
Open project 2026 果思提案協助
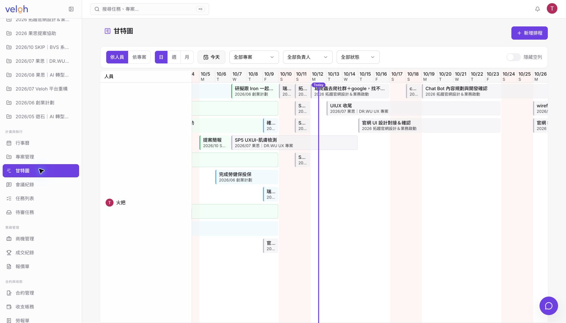(x=41, y=33)
